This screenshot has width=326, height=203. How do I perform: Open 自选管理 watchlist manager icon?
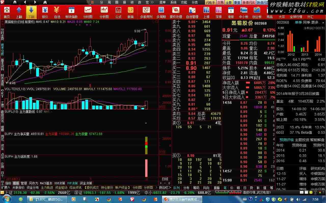(192, 12)
